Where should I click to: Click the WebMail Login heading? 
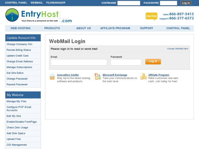point(67,41)
